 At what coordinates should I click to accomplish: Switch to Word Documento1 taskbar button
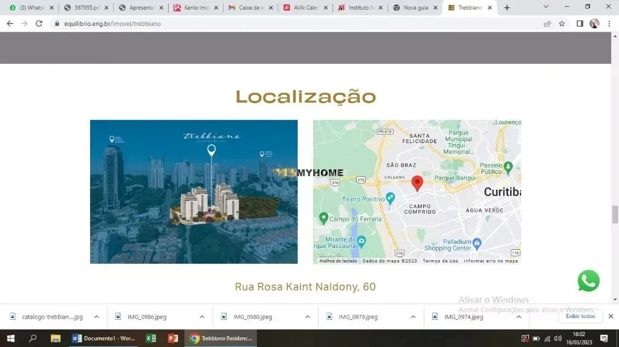pos(104,339)
